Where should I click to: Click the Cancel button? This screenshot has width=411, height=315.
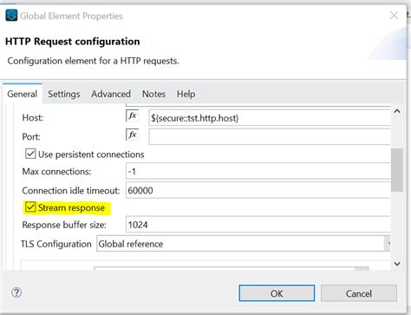(x=359, y=293)
